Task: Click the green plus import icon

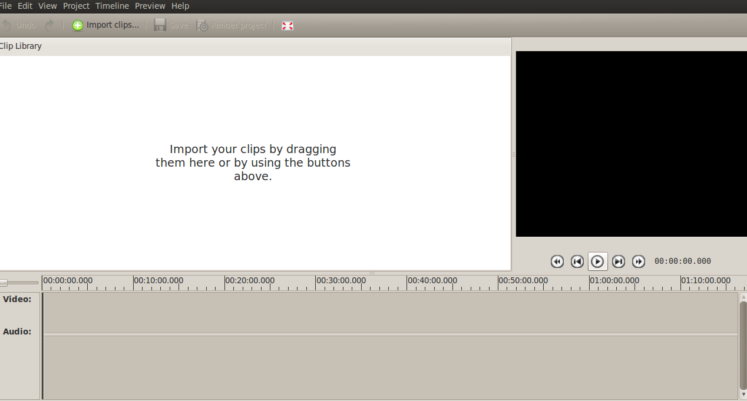Action: [78, 25]
